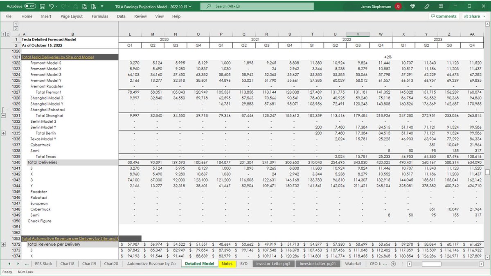
Task: Select column header AA
Action: coord(472,34)
